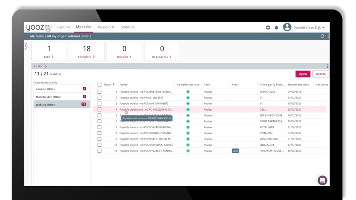Click the Document date column header
Image resolution: width=356 pixels, height=200 pixels.
[298, 85]
